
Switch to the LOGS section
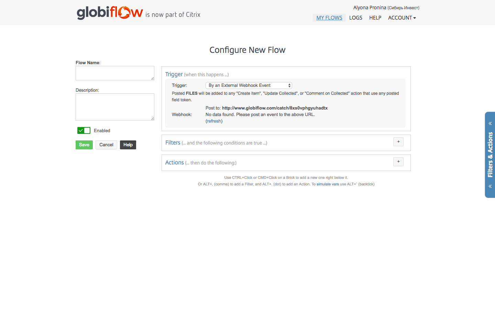point(355,18)
